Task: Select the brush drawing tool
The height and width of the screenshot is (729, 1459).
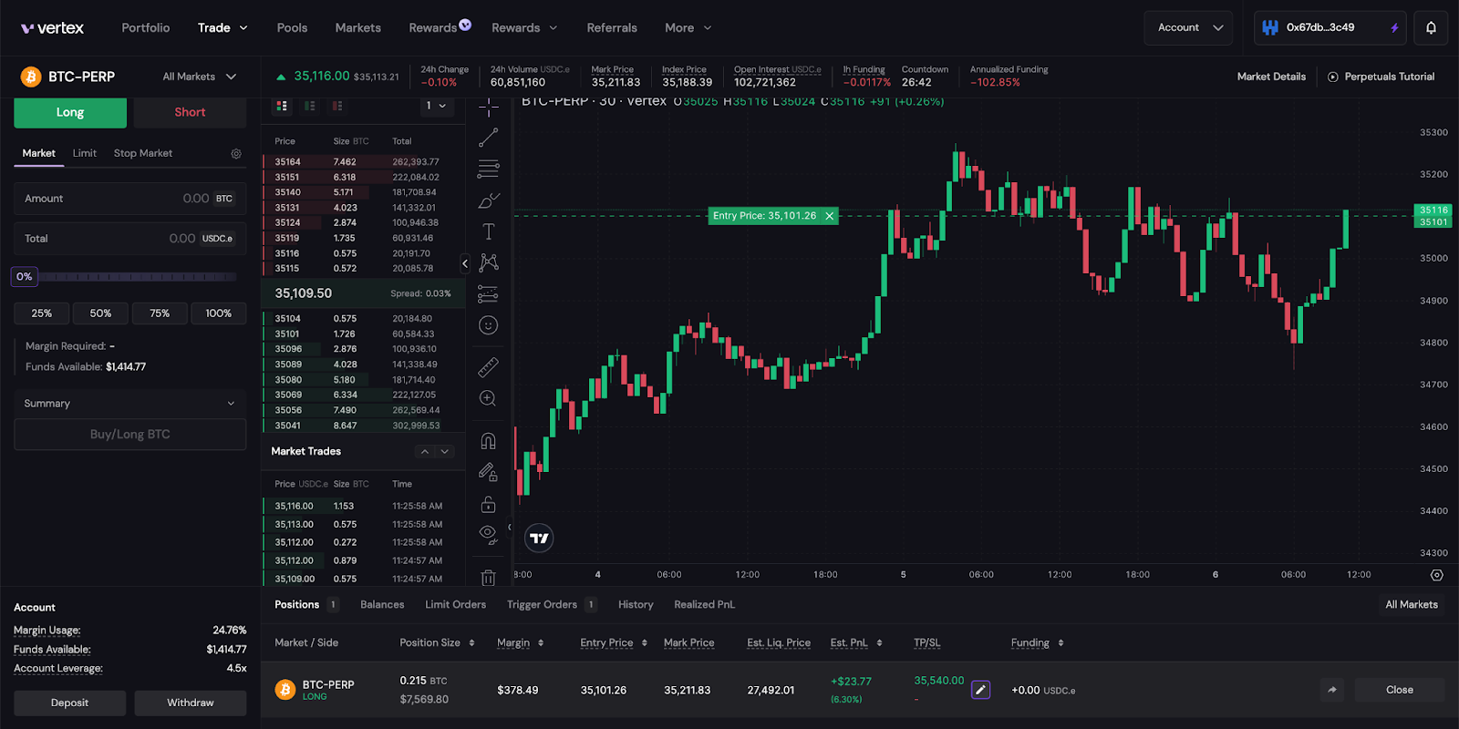Action: click(489, 200)
